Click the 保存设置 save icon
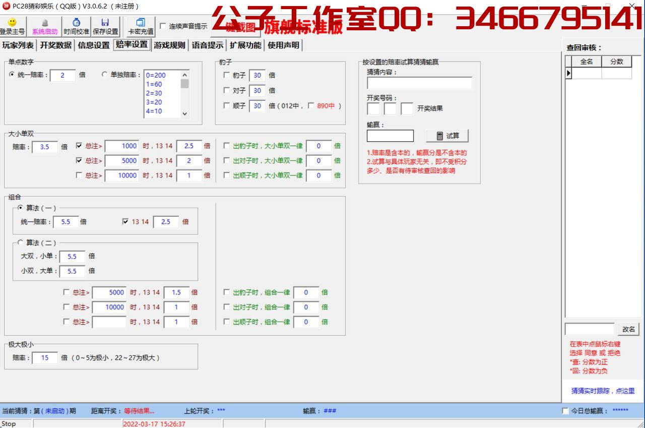Image resolution: width=645 pixels, height=428 pixels. point(105,26)
